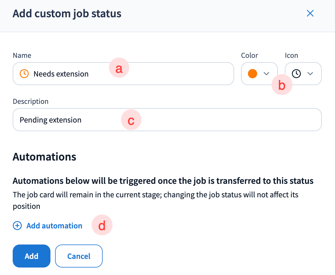
Task: Click the Add automation link
Action: click(x=54, y=226)
